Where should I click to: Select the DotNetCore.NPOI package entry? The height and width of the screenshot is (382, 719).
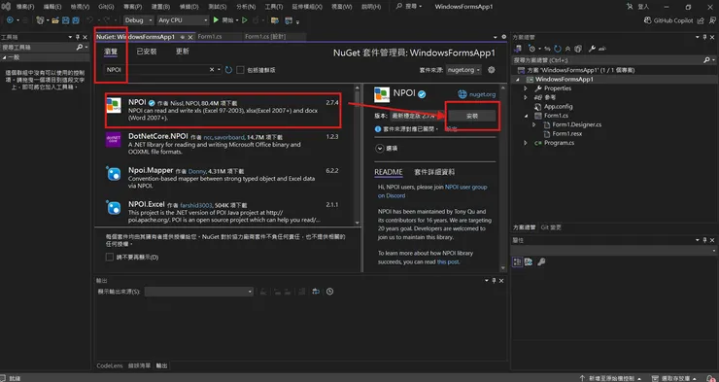pyautogui.click(x=223, y=144)
